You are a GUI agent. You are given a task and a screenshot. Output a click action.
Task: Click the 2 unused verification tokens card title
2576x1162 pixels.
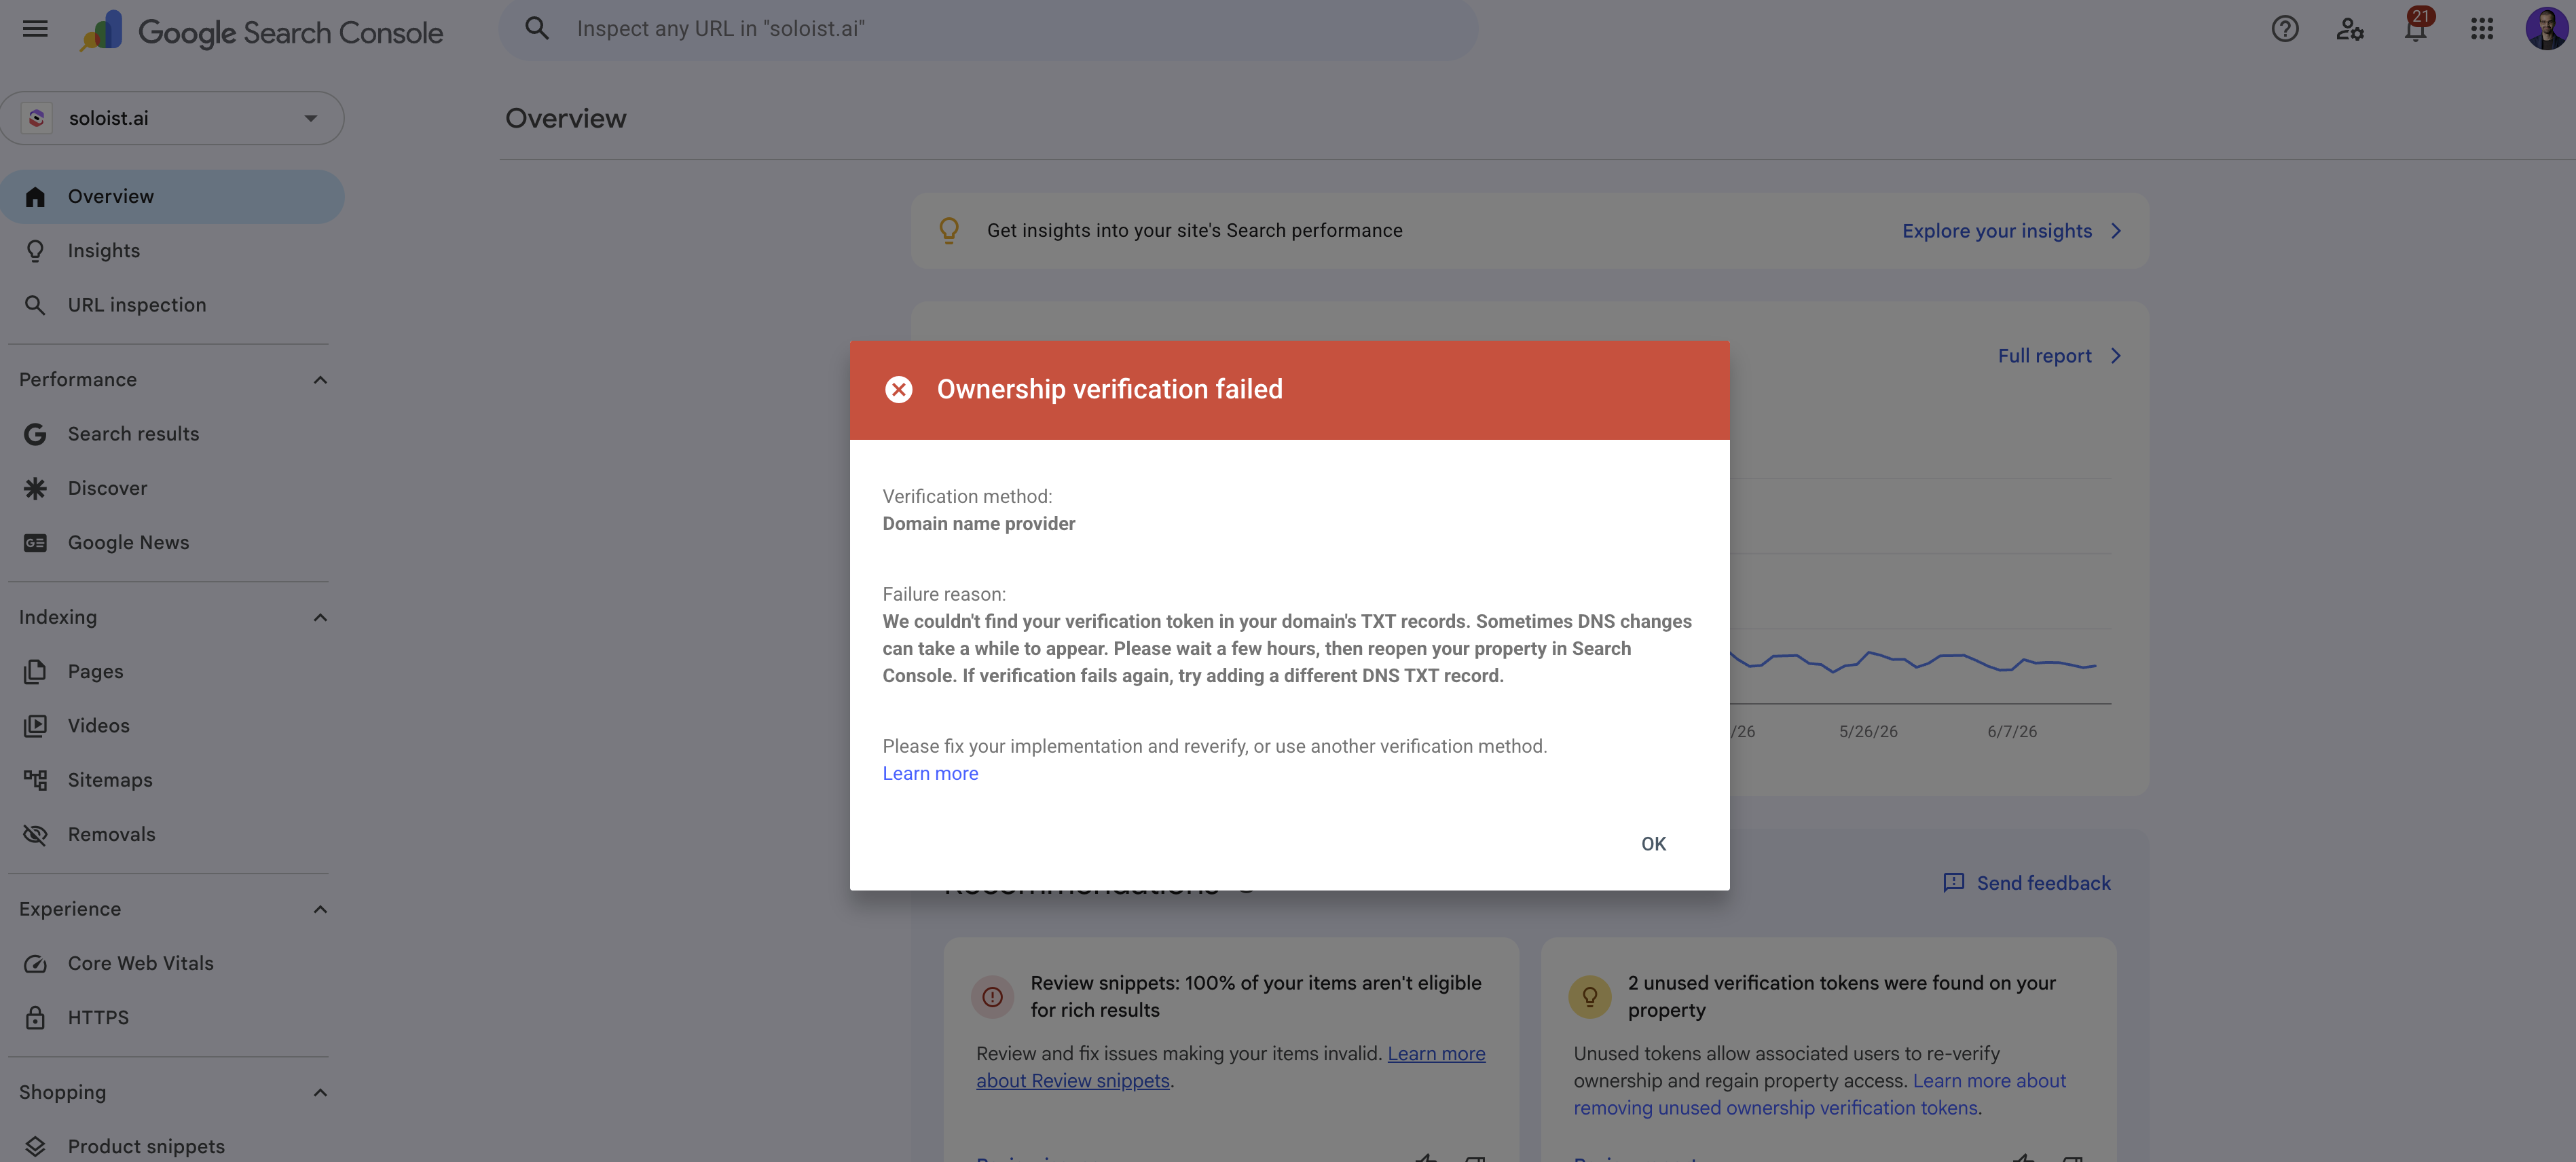pyautogui.click(x=1841, y=997)
